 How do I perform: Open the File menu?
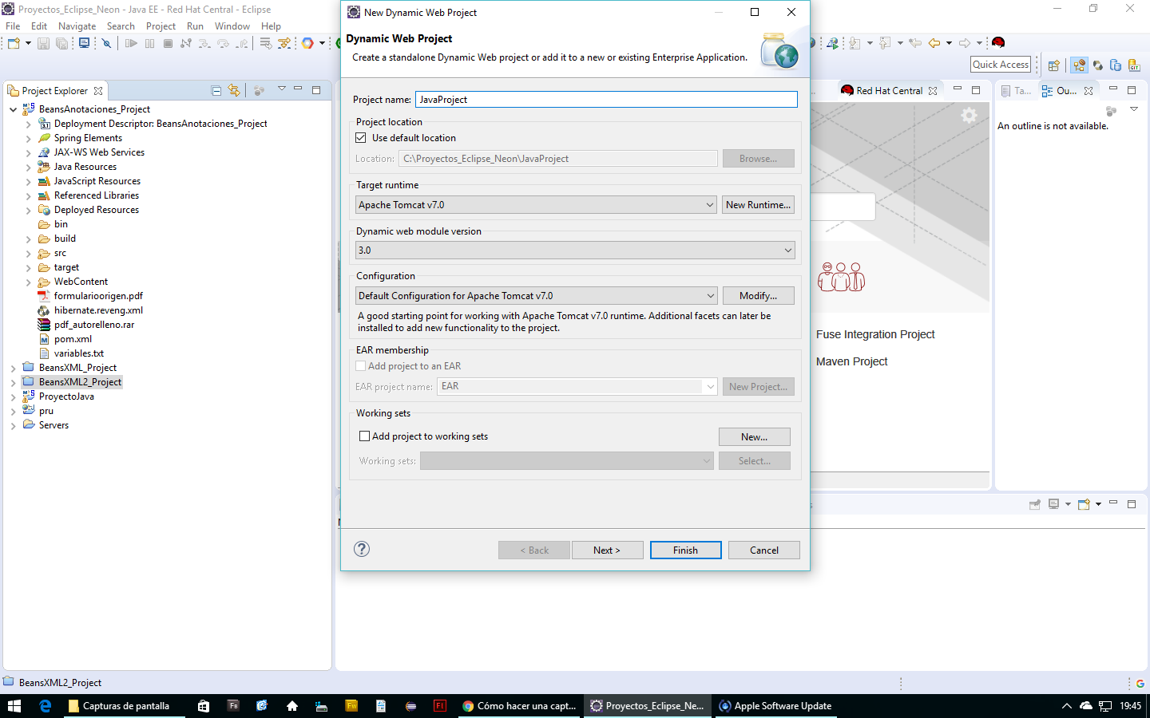tap(13, 26)
